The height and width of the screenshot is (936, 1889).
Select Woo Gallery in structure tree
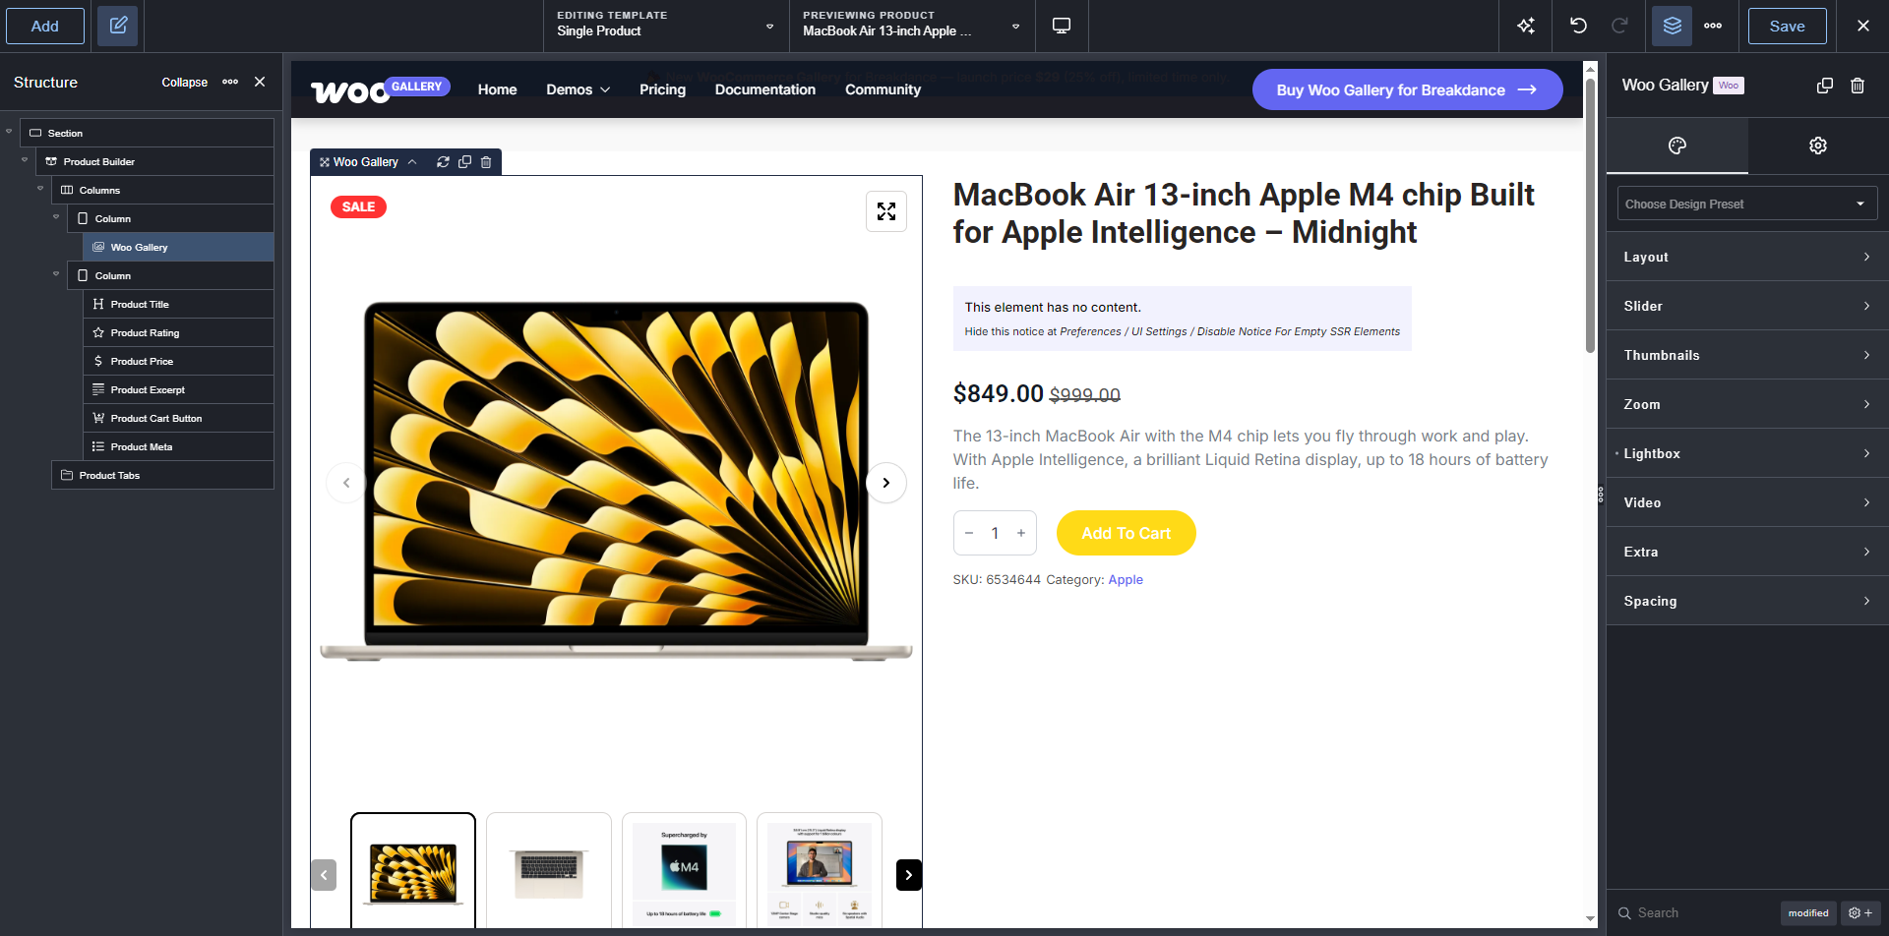(178, 247)
